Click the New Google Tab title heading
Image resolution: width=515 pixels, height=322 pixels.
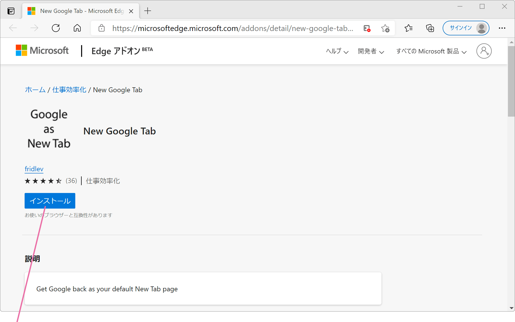pyautogui.click(x=120, y=131)
